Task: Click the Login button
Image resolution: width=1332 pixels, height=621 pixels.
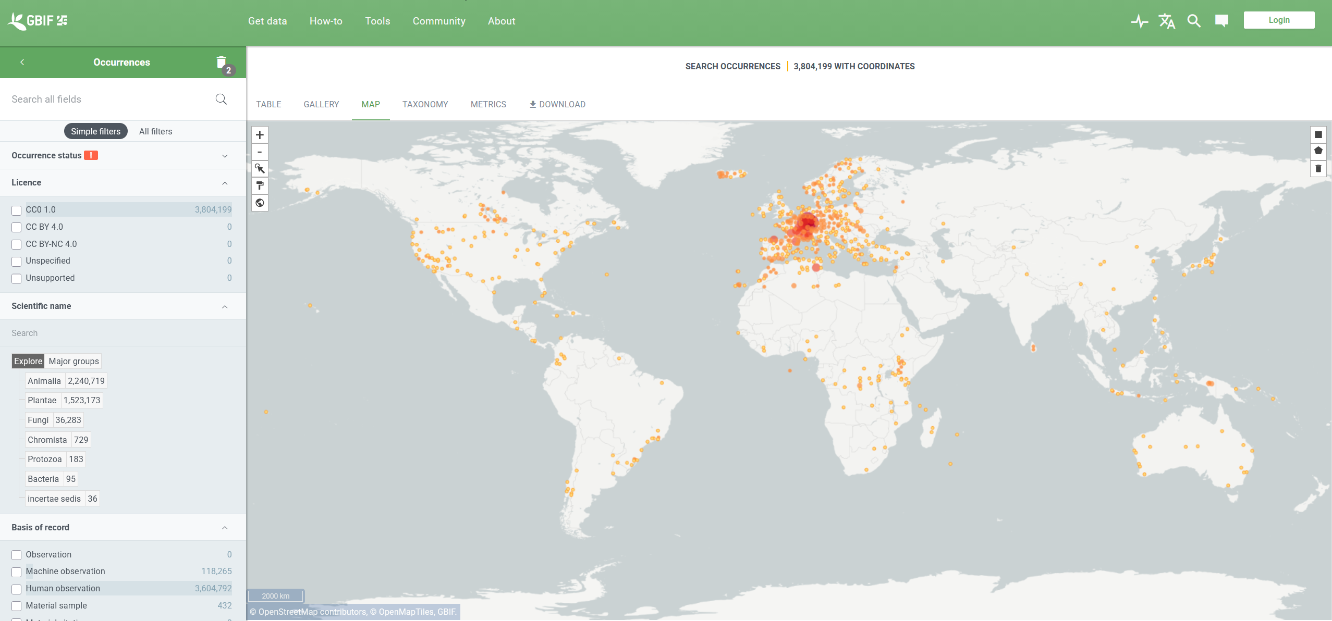Action: tap(1279, 20)
